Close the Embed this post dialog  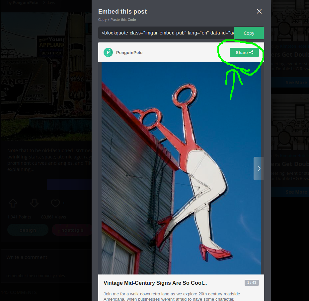(x=259, y=11)
